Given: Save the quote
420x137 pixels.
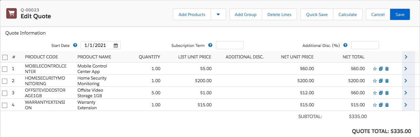Looking at the screenshot, I should point(400,14).
